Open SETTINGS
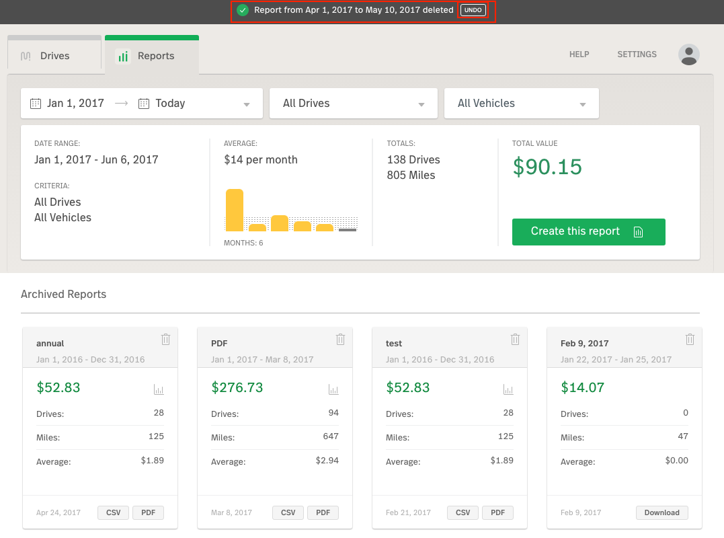The width and height of the screenshot is (724, 538). (637, 54)
